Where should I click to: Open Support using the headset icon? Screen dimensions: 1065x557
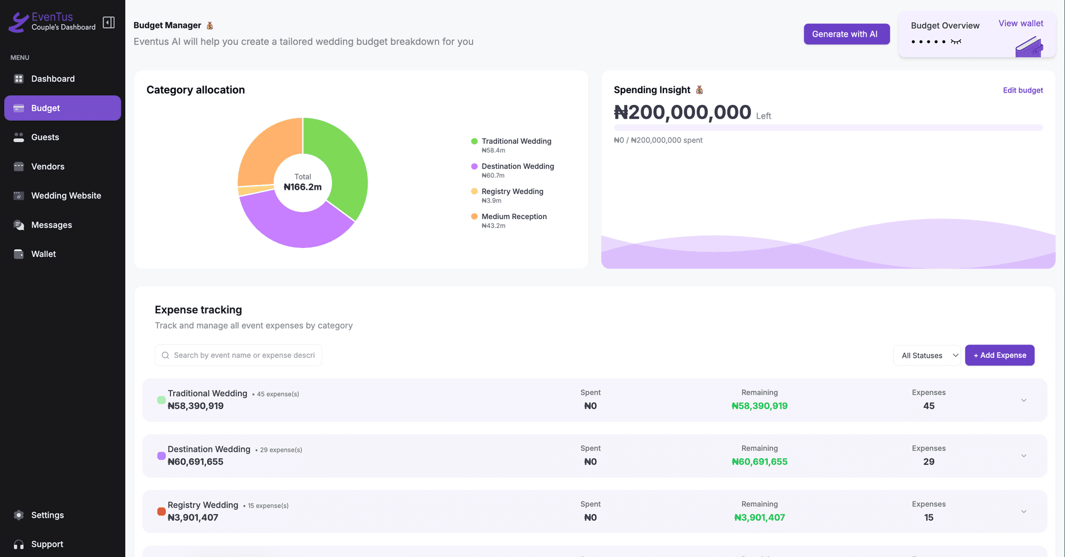click(18, 544)
